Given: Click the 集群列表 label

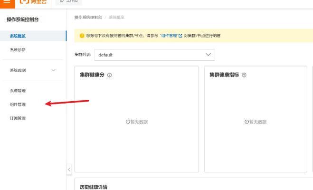Looking at the screenshot, I should [x=83, y=55].
